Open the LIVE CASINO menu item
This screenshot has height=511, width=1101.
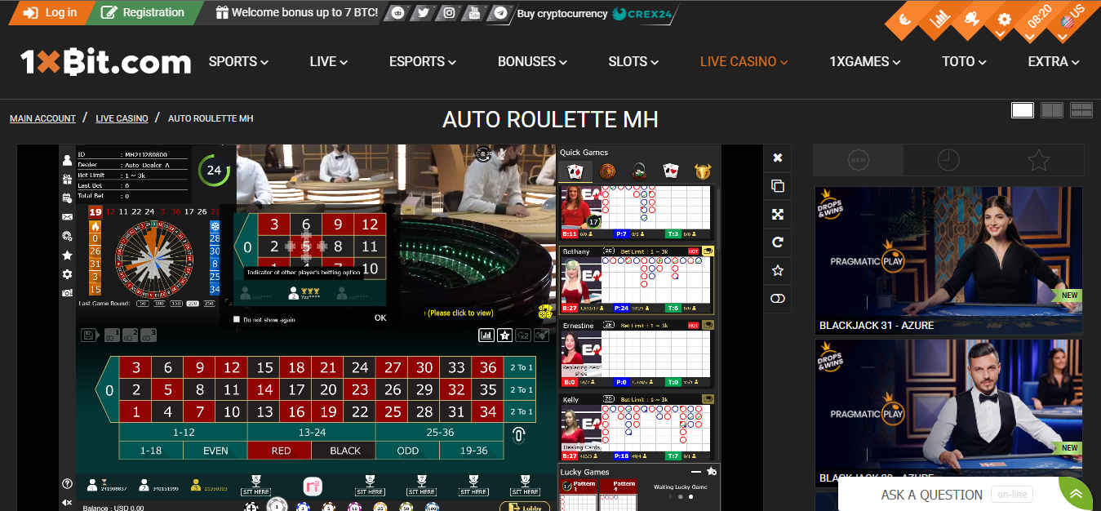click(x=744, y=61)
